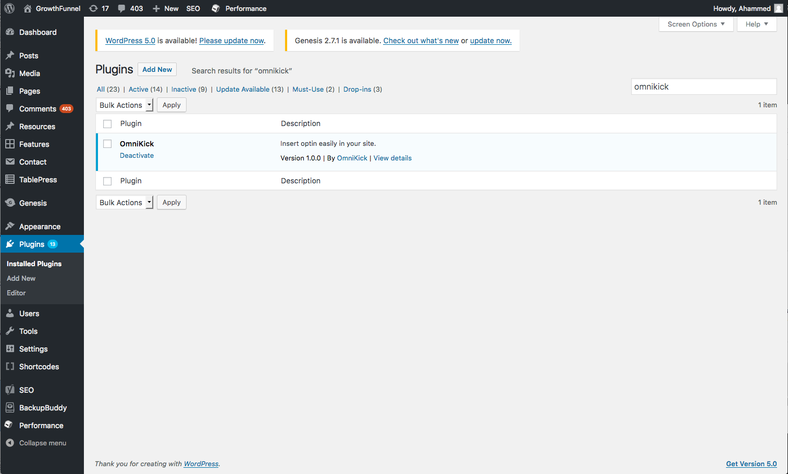
Task: Click the plugin search field containing omnikick
Action: [704, 86]
